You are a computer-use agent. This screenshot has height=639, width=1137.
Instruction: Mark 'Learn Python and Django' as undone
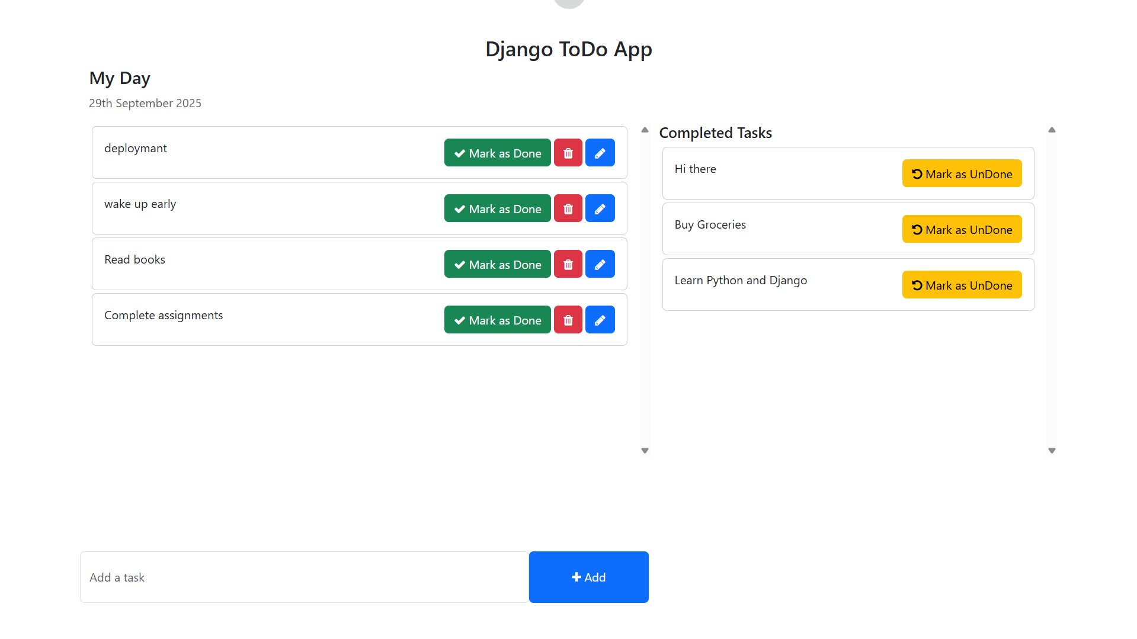(961, 285)
